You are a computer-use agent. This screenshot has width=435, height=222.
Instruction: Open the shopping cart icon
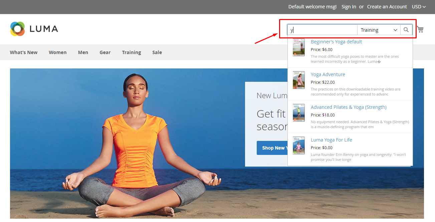click(420, 29)
